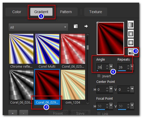
Task: Click the large gradient preview swatch
Action: point(110,38)
